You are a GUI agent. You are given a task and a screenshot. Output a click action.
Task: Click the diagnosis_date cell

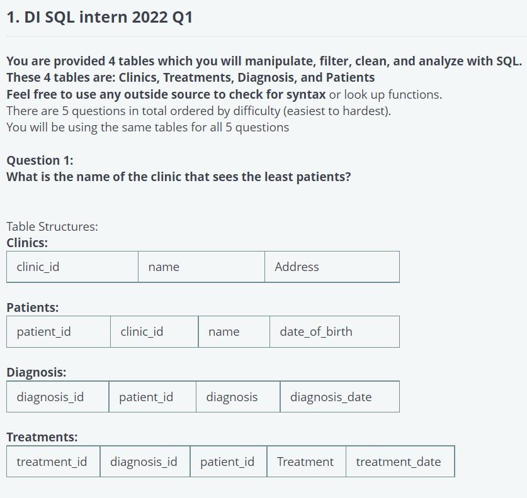340,397
